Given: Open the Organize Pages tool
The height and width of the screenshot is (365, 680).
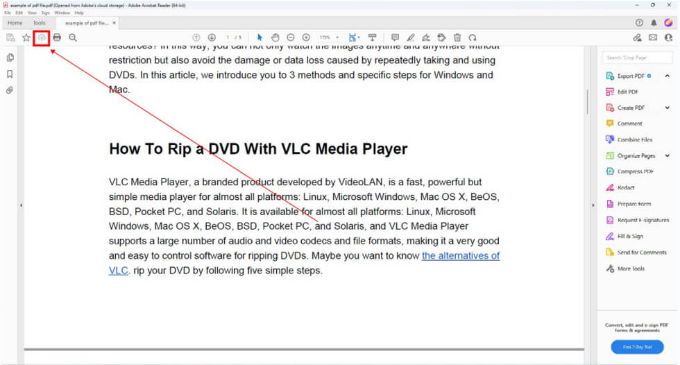Looking at the screenshot, I should pos(631,155).
